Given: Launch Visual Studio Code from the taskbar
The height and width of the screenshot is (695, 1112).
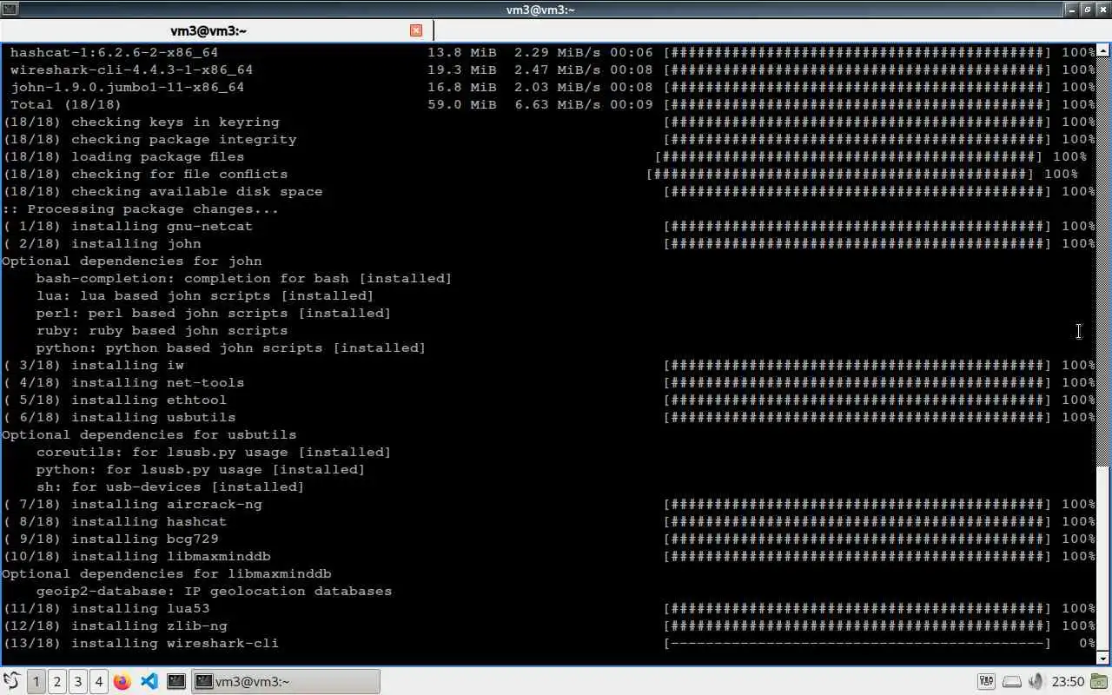Looking at the screenshot, I should pos(149,681).
